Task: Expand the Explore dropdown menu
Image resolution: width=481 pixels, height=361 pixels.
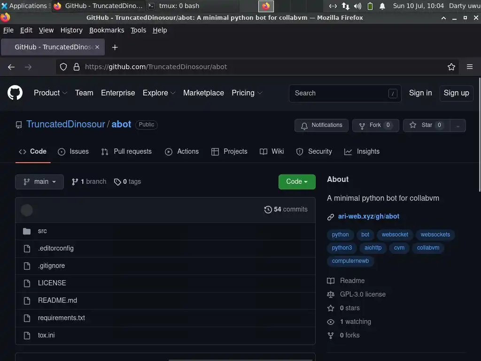Action: (159, 93)
